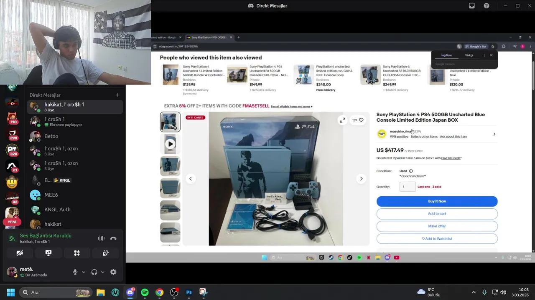Switch to Sony PlayStation 4 browser tab
This screenshot has height=300, width=535.
209,37
